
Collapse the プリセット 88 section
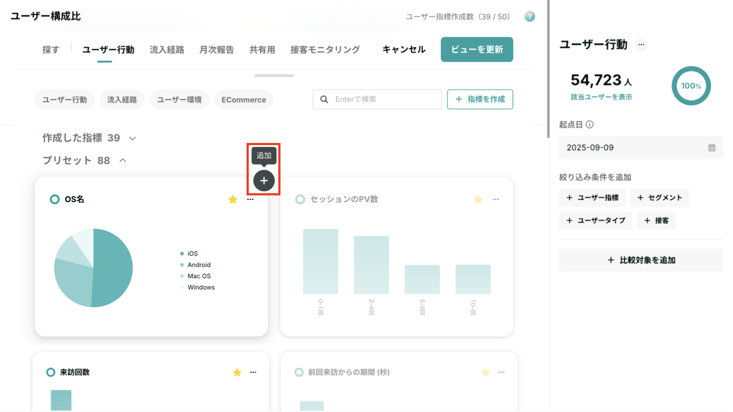click(x=85, y=160)
